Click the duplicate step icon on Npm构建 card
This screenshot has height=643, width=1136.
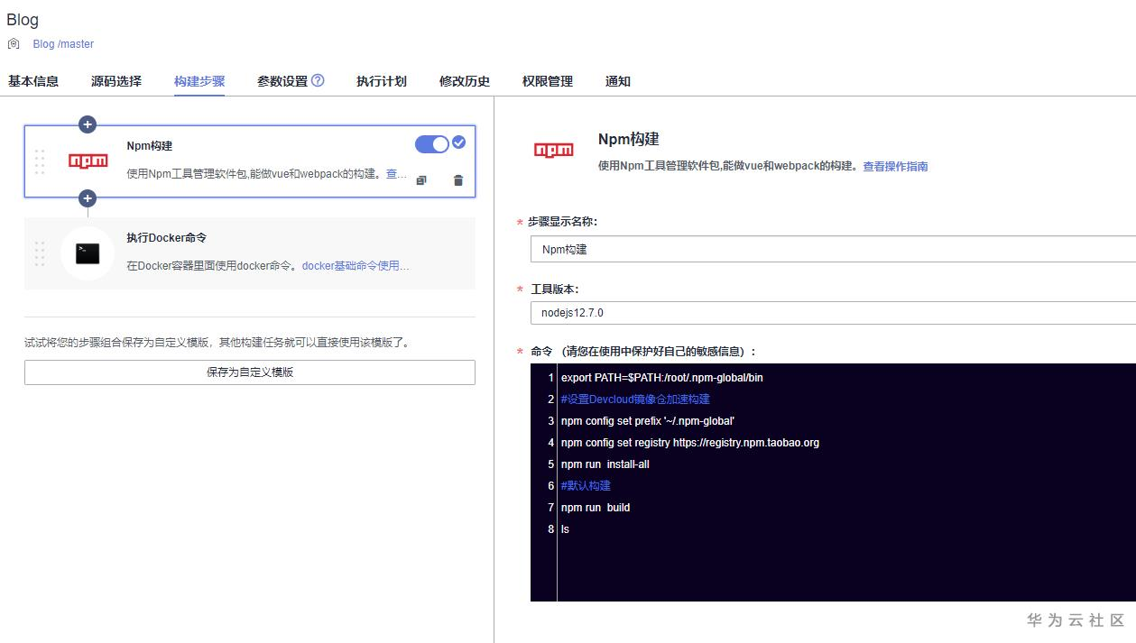click(x=421, y=180)
